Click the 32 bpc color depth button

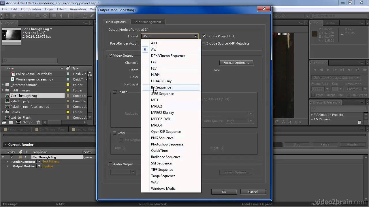click(x=28, y=122)
